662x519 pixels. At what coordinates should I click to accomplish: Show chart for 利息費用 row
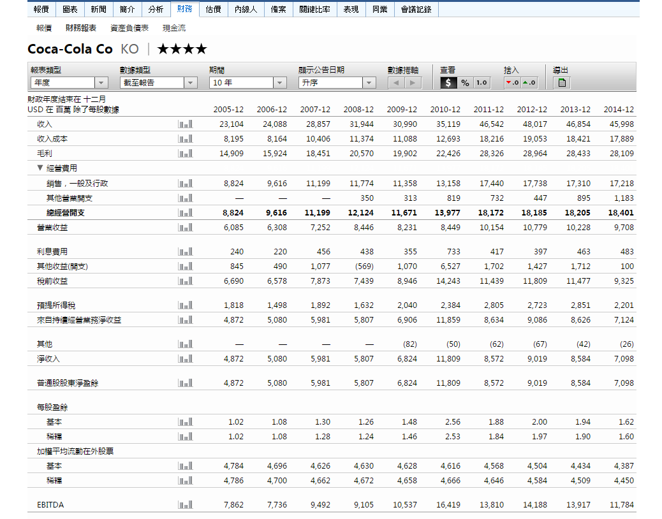[x=186, y=251]
